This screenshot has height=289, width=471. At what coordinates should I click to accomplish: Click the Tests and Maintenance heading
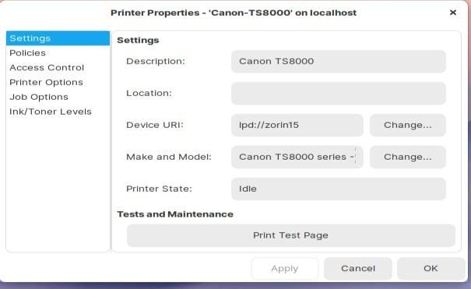pyautogui.click(x=175, y=214)
